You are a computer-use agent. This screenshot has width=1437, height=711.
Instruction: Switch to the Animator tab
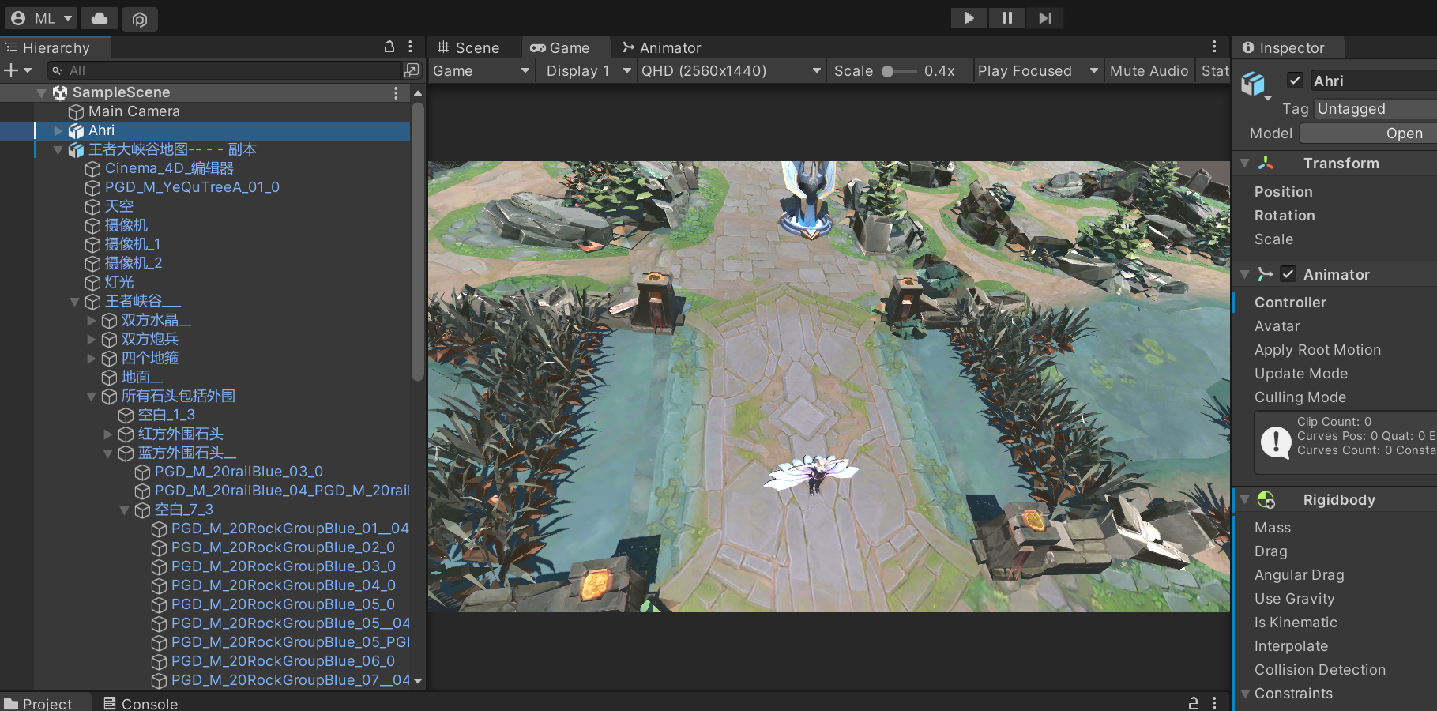[662, 47]
